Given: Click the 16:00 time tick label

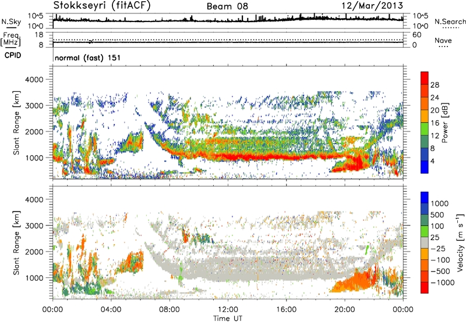Looking at the screenshot, I should click(x=286, y=310).
